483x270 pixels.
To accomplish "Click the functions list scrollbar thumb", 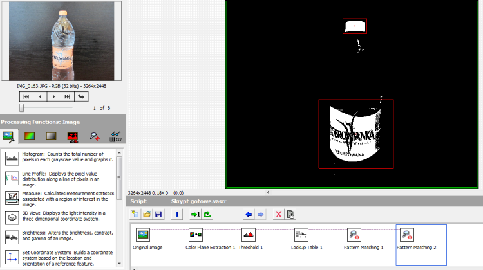I will (x=119, y=177).
